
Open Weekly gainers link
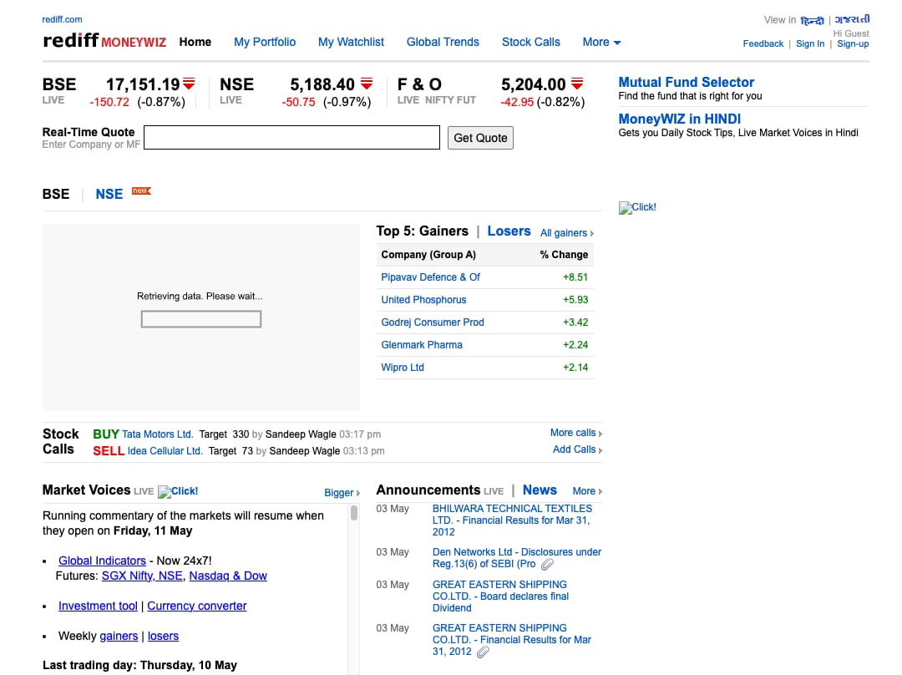tap(119, 636)
